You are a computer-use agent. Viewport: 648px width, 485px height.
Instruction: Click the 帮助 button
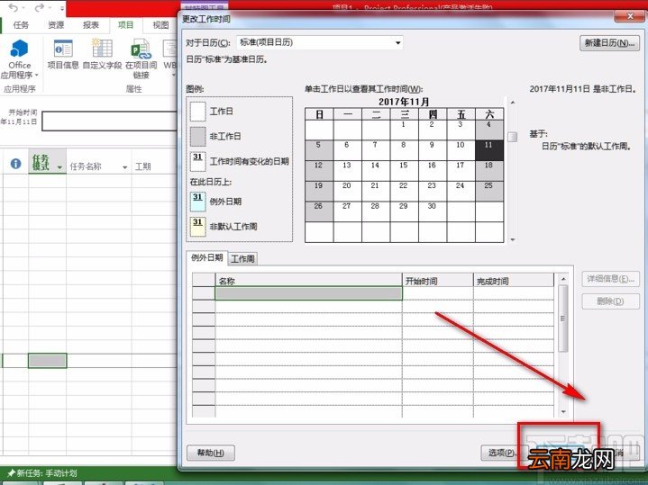click(x=211, y=453)
